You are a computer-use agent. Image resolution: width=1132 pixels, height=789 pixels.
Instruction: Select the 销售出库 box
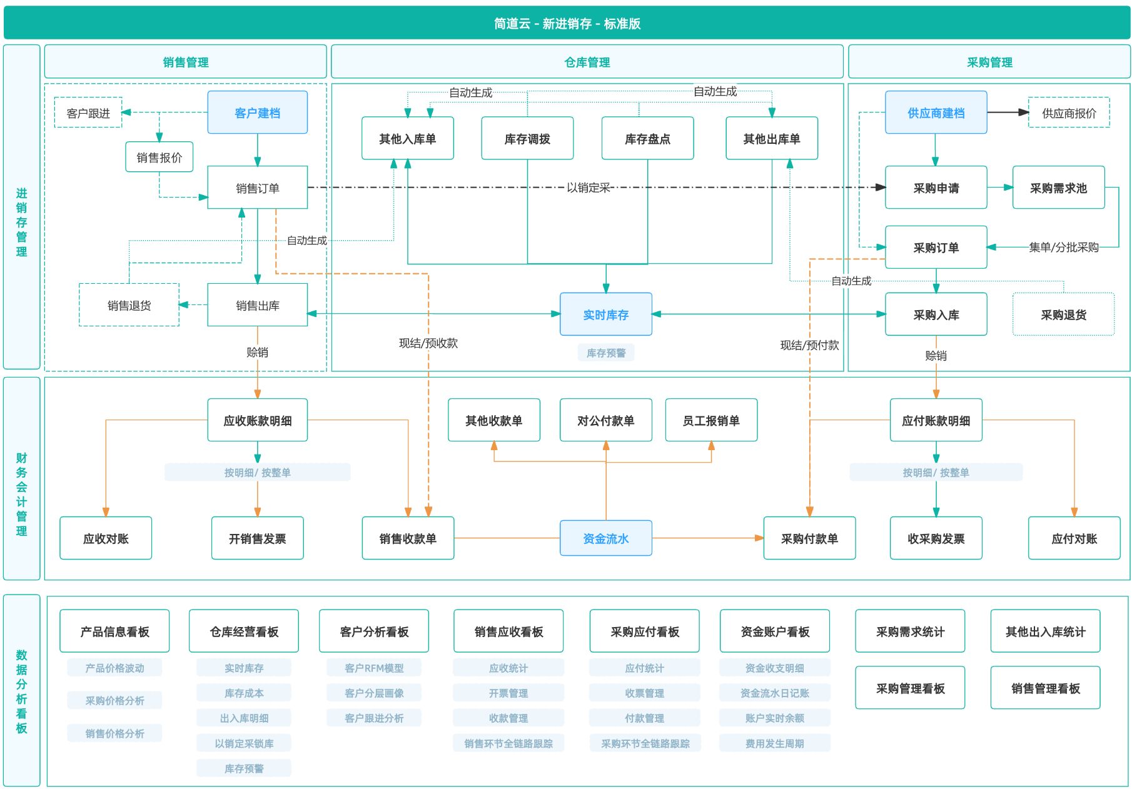coord(257,305)
